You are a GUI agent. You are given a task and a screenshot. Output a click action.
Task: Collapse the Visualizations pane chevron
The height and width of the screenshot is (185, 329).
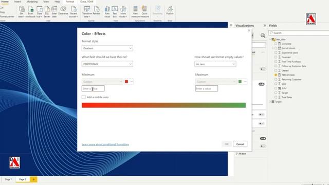tap(231, 25)
